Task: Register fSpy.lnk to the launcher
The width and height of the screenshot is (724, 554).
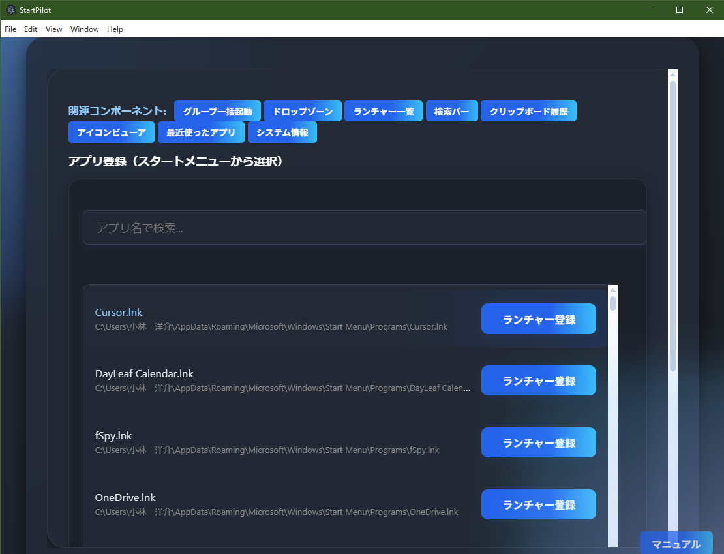Action: [x=538, y=442]
